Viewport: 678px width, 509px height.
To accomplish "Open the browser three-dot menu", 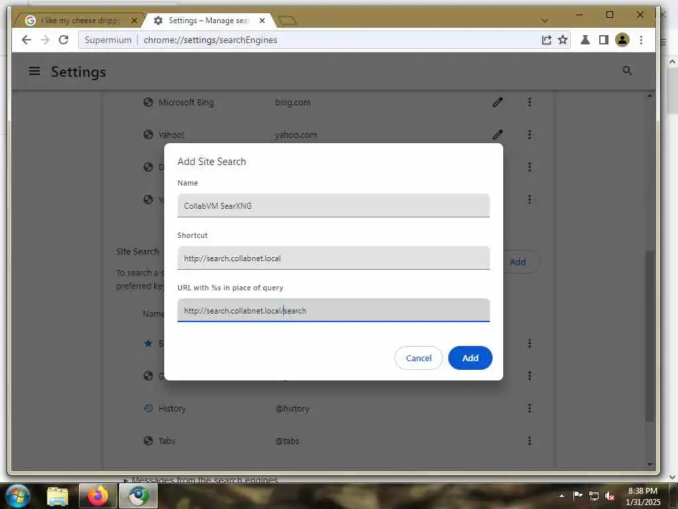I will (641, 40).
